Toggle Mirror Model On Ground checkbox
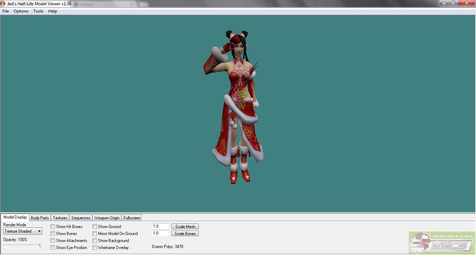Image resolution: width=476 pixels, height=255 pixels. [95, 234]
